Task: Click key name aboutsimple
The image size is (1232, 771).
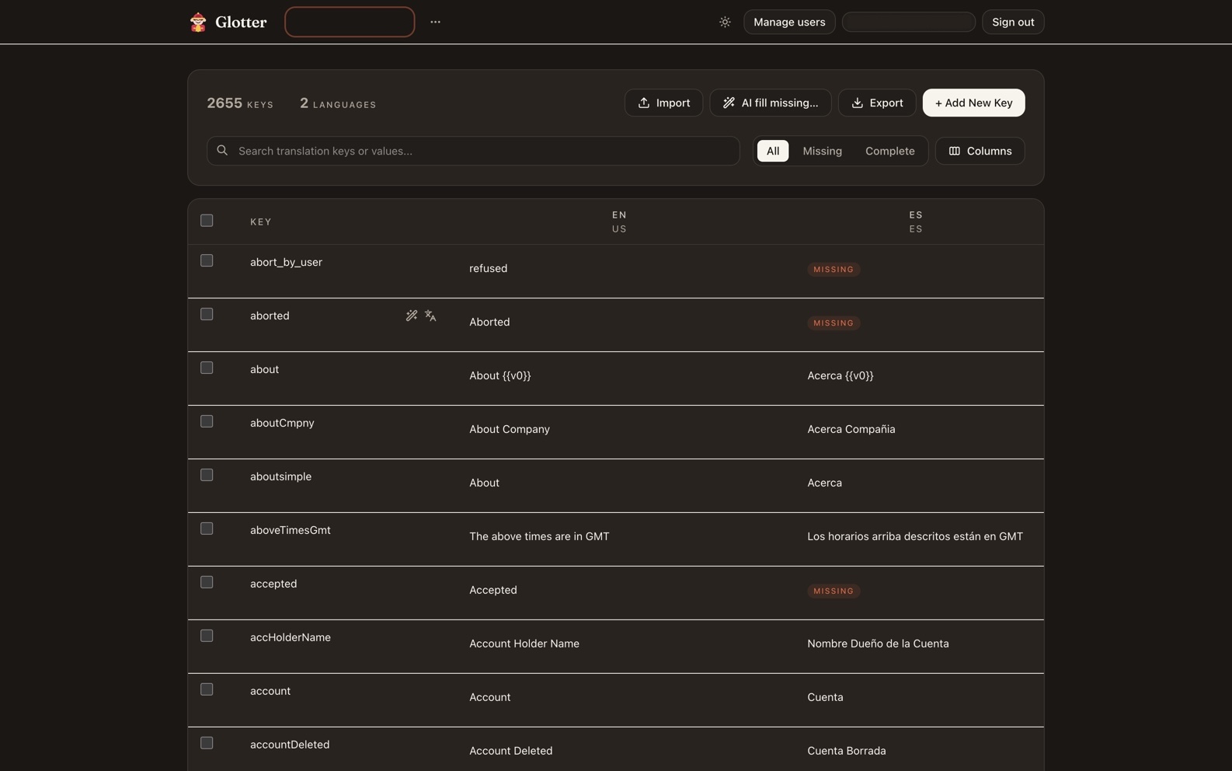Action: point(280,476)
